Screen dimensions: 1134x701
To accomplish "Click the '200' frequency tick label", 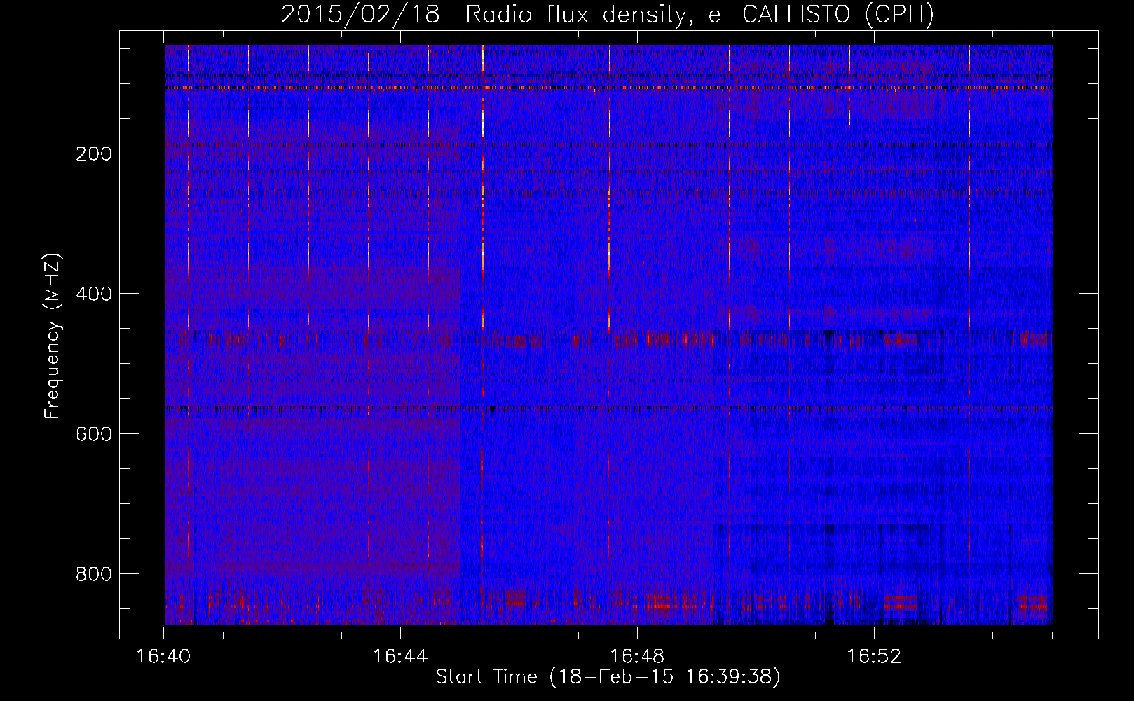I will coord(94,154).
